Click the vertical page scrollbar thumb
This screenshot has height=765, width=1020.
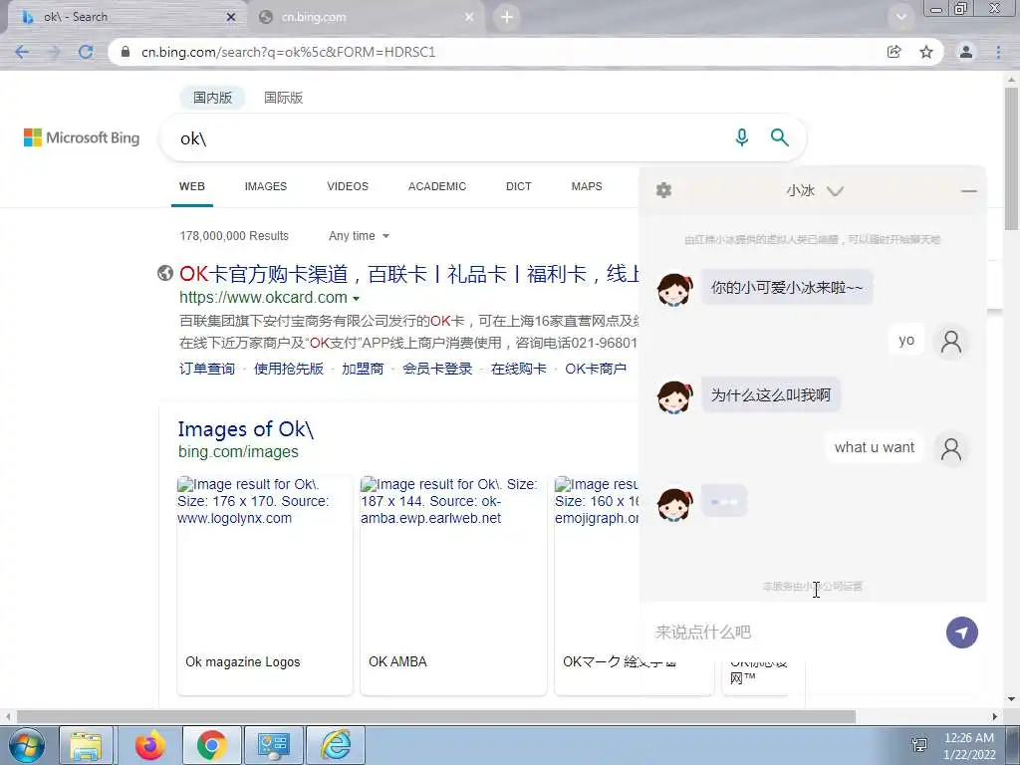tap(1011, 157)
